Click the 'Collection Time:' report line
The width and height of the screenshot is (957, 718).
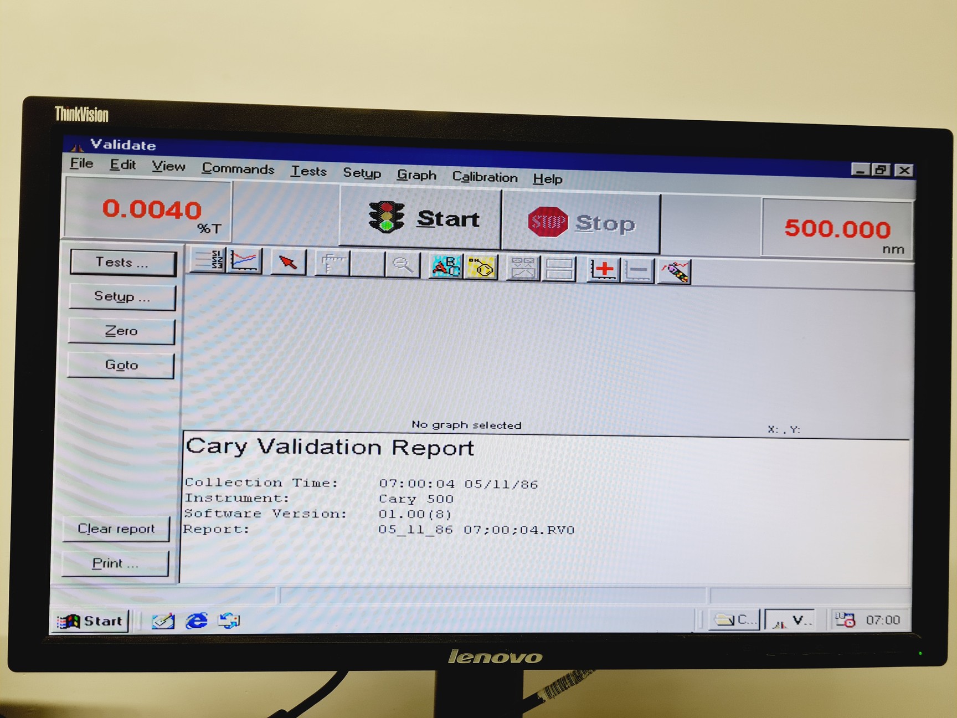tap(361, 483)
